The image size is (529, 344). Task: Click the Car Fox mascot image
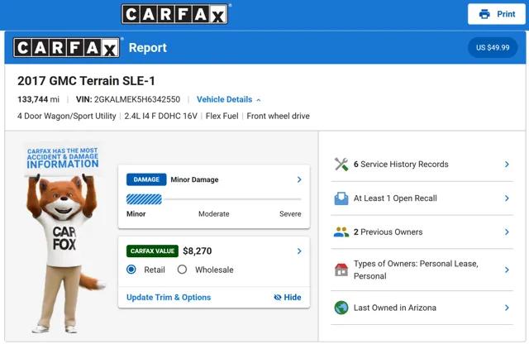click(64, 238)
